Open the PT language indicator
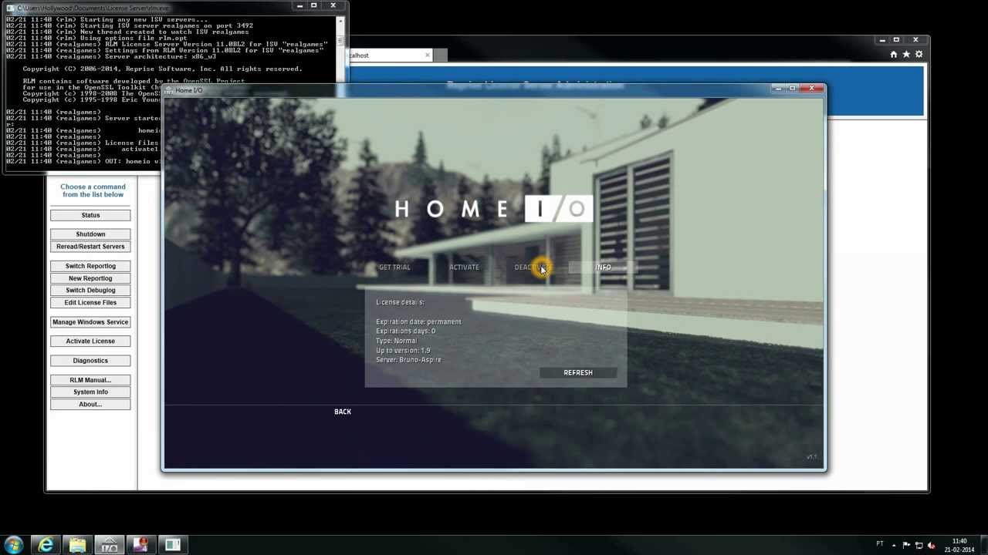Image resolution: width=988 pixels, height=555 pixels. click(879, 544)
